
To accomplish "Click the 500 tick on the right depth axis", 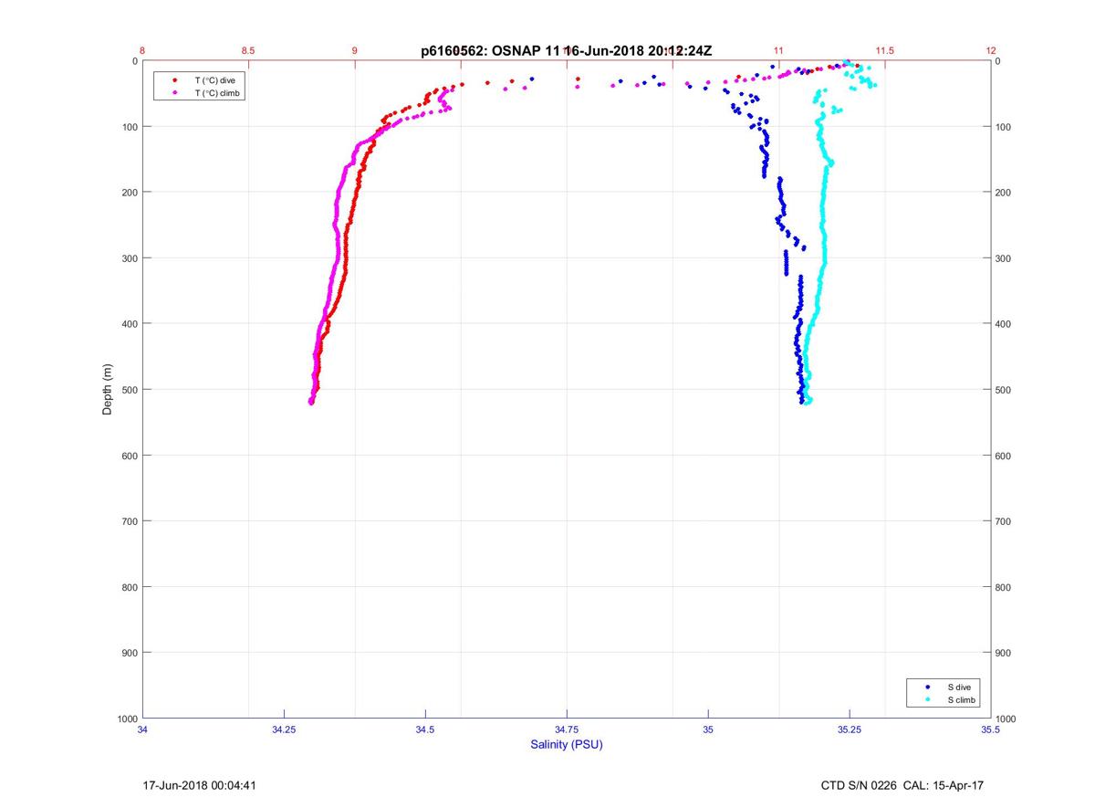I will coord(1005,390).
